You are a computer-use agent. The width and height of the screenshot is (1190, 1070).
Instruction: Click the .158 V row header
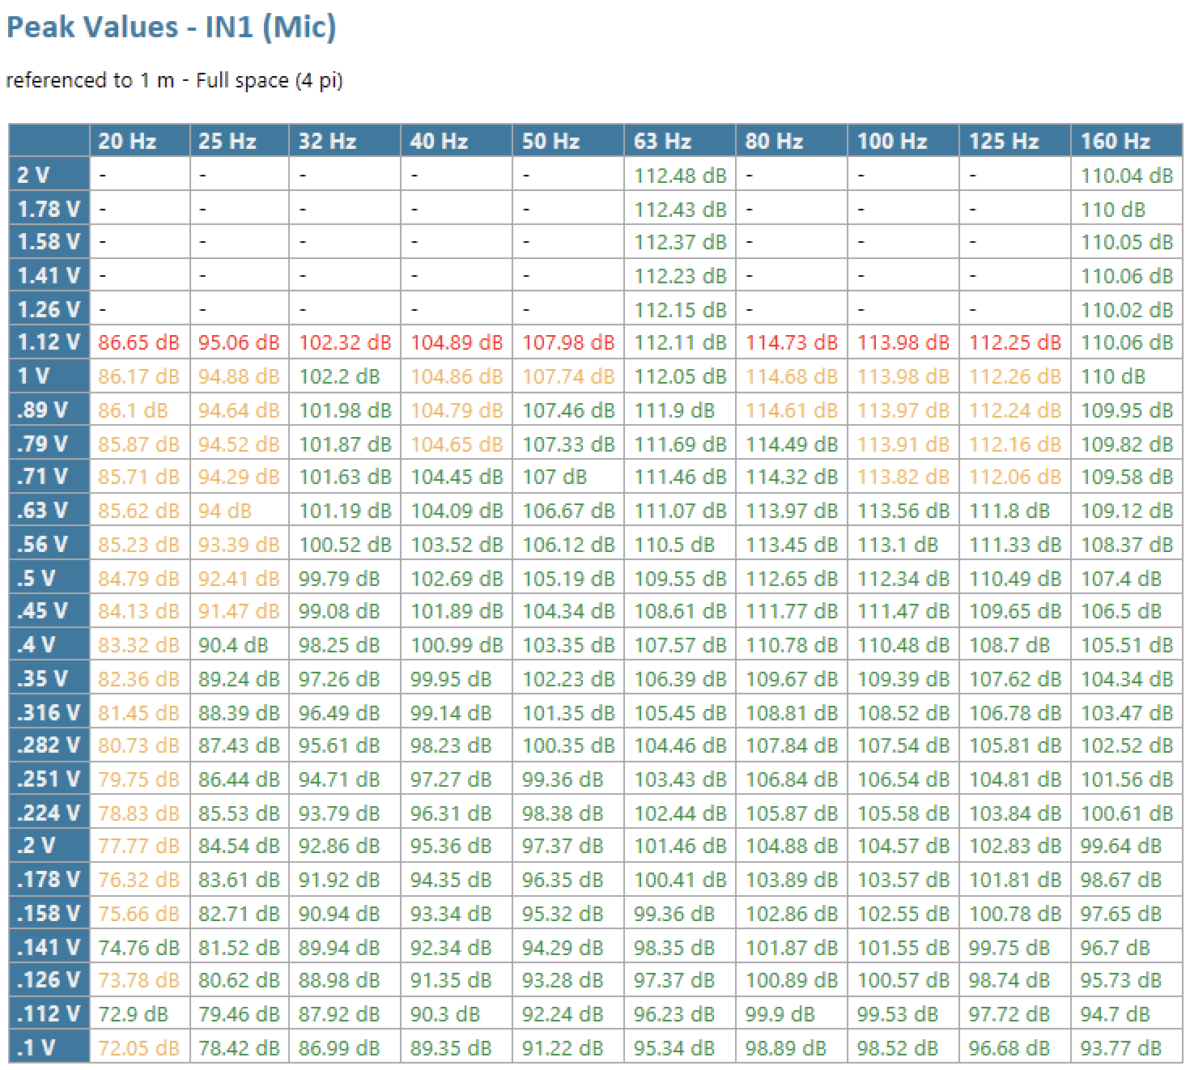point(49,914)
